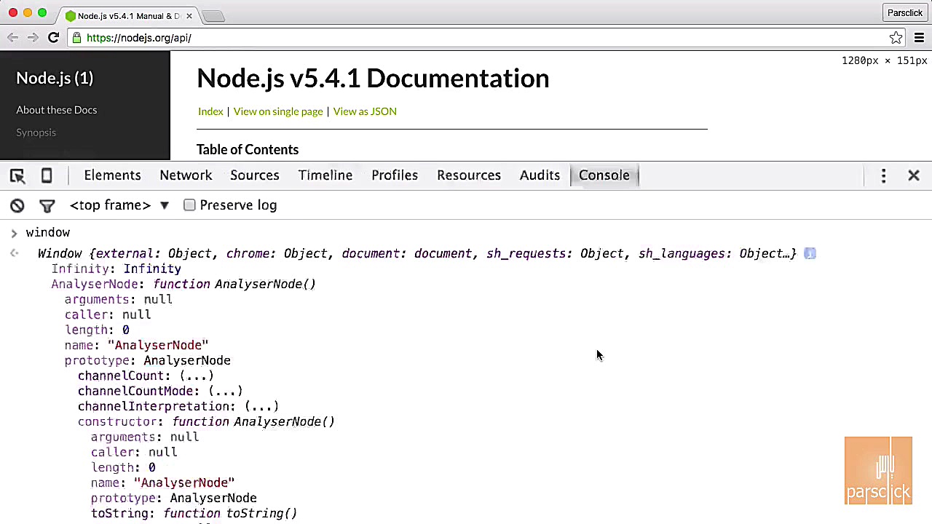Collapse constructor: function AnalyserNode() entry
932x524 pixels.
(206, 421)
